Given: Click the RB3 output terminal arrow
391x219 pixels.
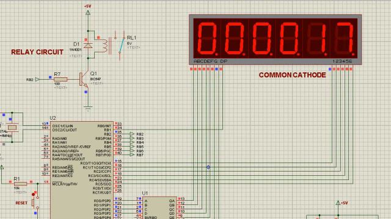Looking at the screenshot, I should coord(132,138).
